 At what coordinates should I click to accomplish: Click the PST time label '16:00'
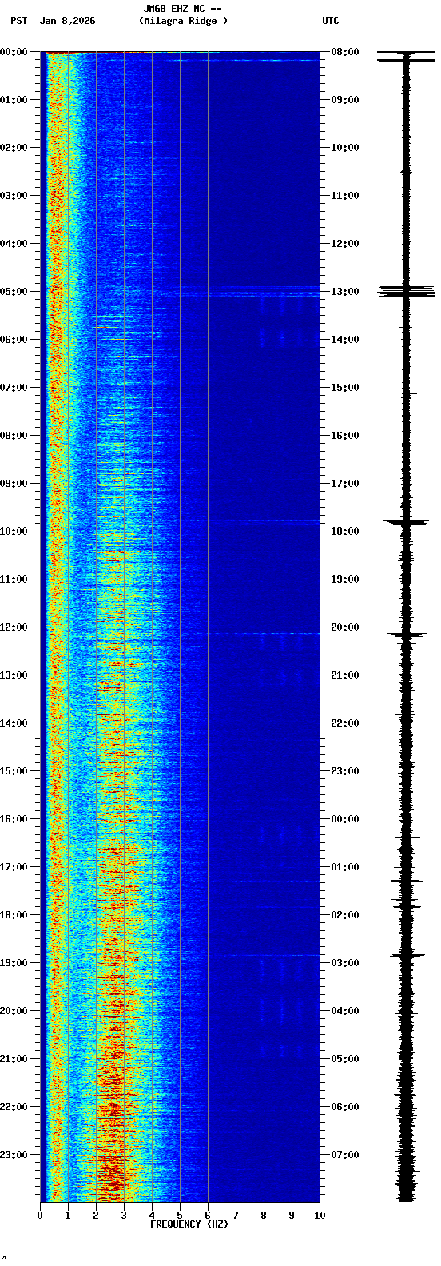coord(13,819)
